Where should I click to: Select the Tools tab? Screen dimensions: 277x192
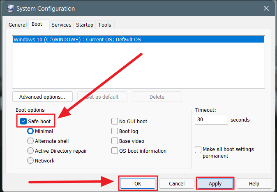[105, 25]
